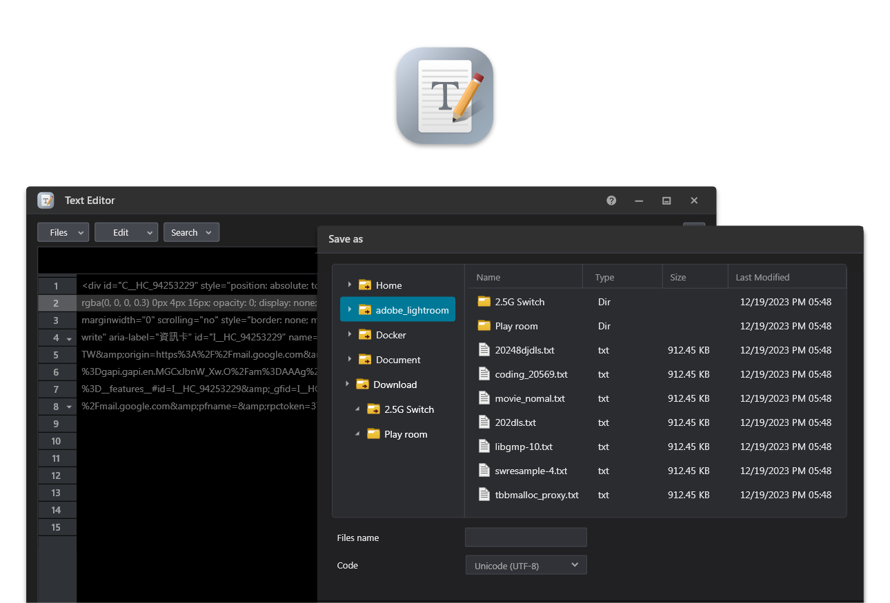Viewport: 890px width, 603px height.
Task: Select swresample-4.txt file name
Action: point(531,471)
